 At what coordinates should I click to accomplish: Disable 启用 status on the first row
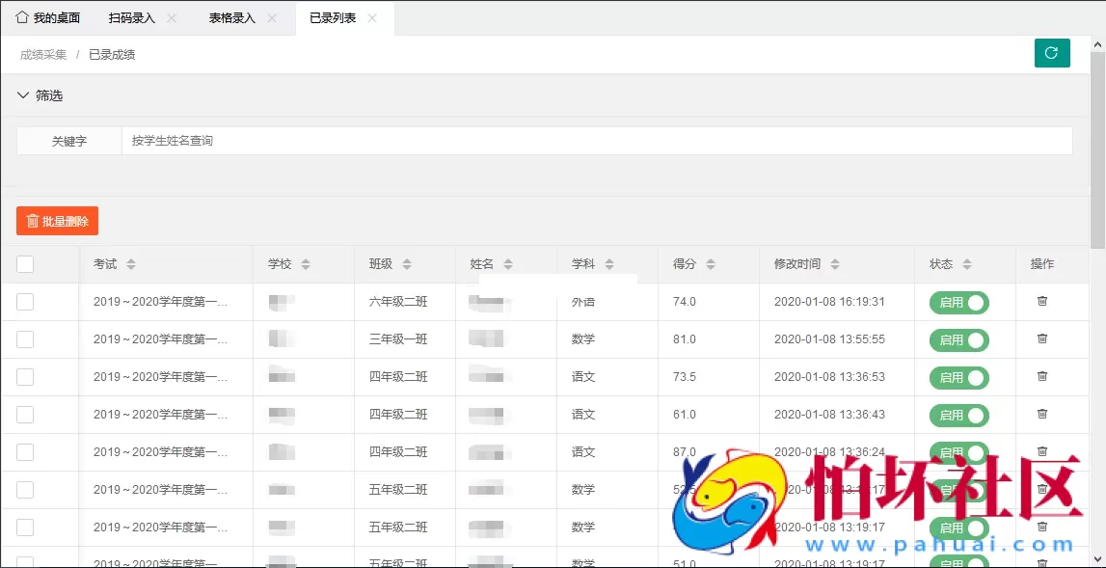click(x=958, y=302)
